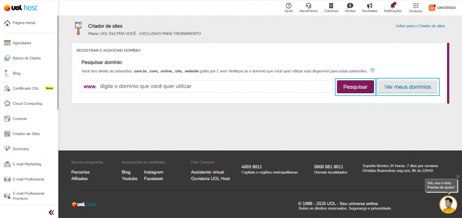Click the Plano: UOL FAZ PRA VOCÊ text
This screenshot has width=462, height=218.
(x=144, y=33)
